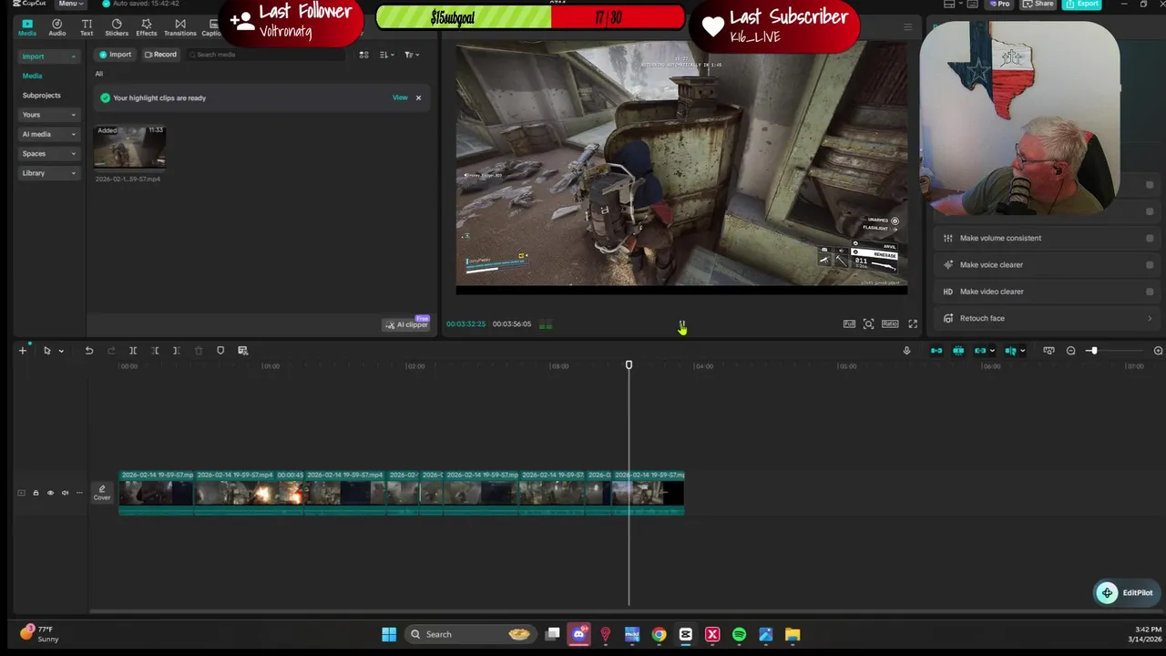
Task: Hide the main track using eye icon
Action: click(x=50, y=493)
